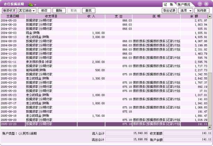Click the 查找 button
213x146 pixels.
[89, 11]
